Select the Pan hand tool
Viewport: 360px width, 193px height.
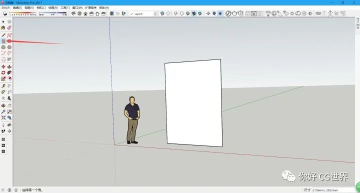[x=9, y=106]
